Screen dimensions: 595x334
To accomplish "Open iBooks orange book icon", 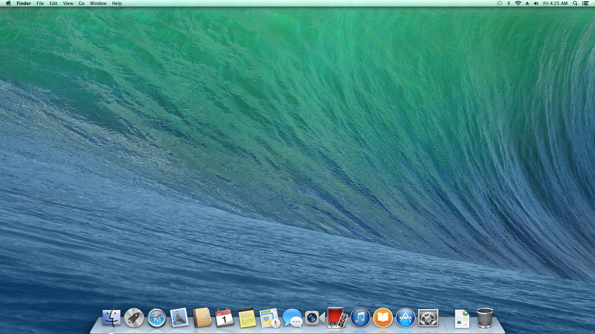I will (x=383, y=318).
